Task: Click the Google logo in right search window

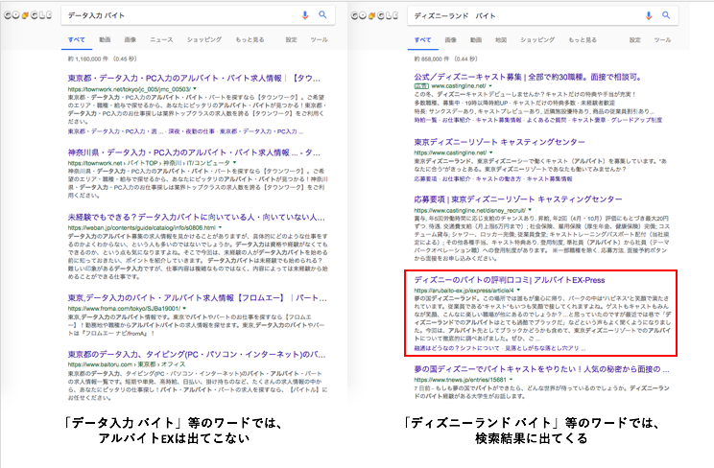Action: pyautogui.click(x=374, y=15)
